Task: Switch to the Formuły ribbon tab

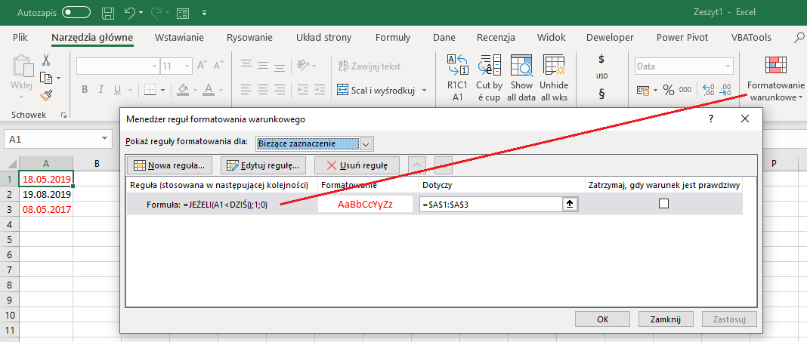Action: click(x=393, y=37)
